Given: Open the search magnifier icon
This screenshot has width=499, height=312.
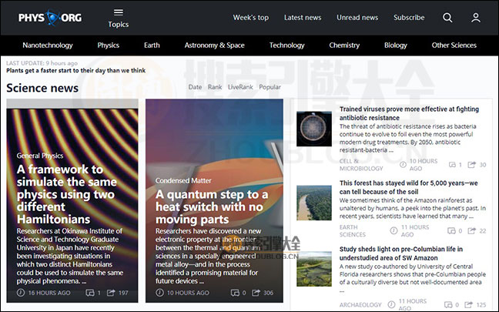Looking at the screenshot, I should pyautogui.click(x=447, y=18).
